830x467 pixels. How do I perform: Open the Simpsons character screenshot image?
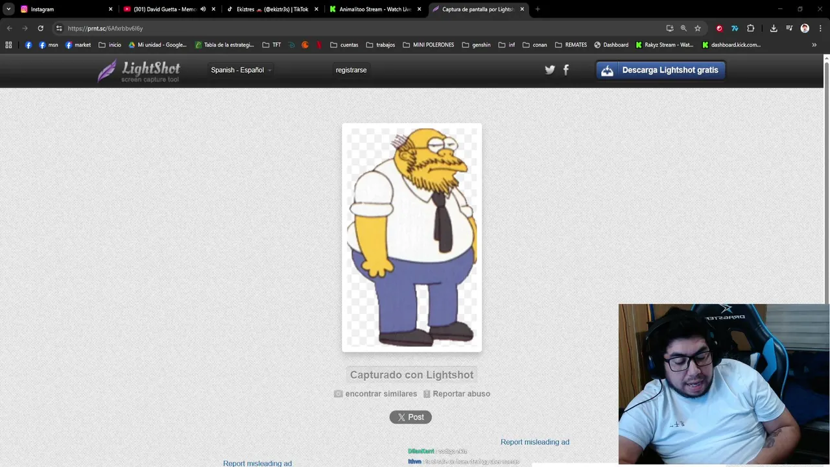click(x=412, y=237)
